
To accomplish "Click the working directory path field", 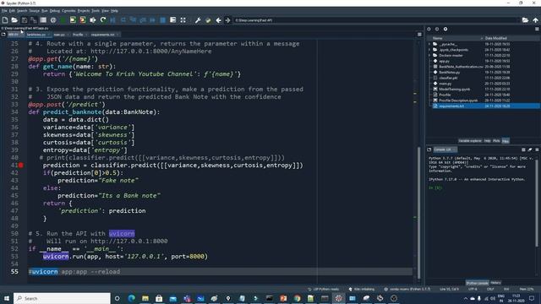I will coord(376,20).
